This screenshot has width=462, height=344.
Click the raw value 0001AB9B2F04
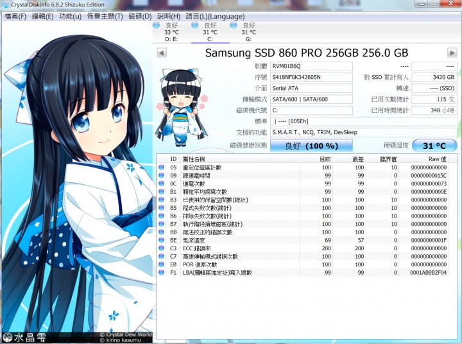pos(429,273)
